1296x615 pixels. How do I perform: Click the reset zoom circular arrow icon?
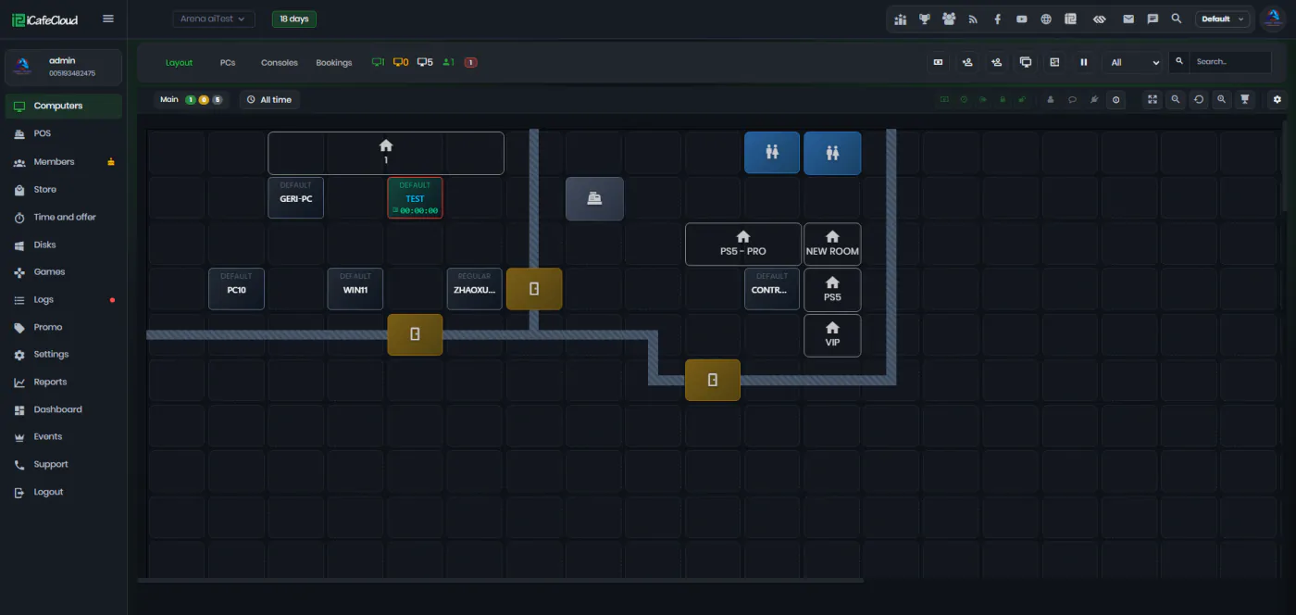(x=1199, y=99)
